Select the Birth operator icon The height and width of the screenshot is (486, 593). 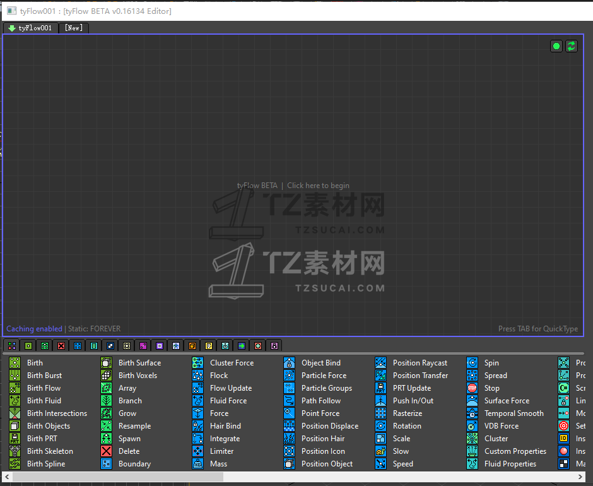(15, 363)
